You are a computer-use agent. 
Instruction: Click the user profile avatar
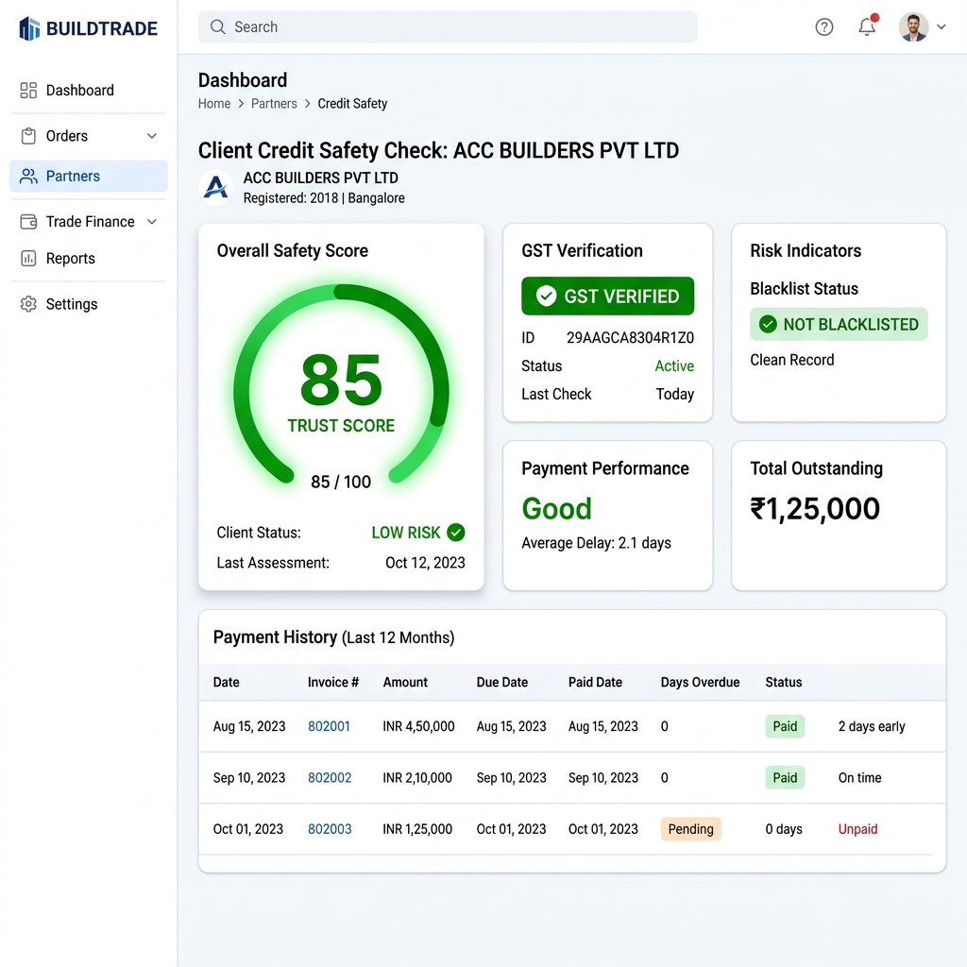[913, 27]
